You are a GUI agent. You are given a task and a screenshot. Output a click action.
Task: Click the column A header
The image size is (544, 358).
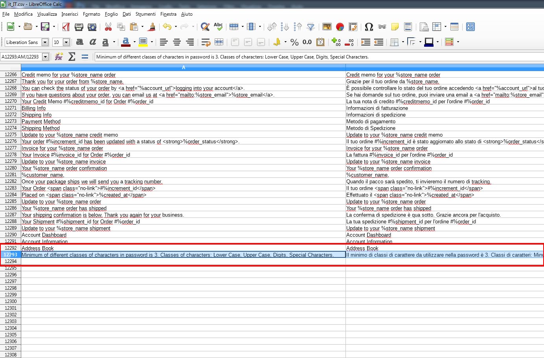(x=183, y=68)
